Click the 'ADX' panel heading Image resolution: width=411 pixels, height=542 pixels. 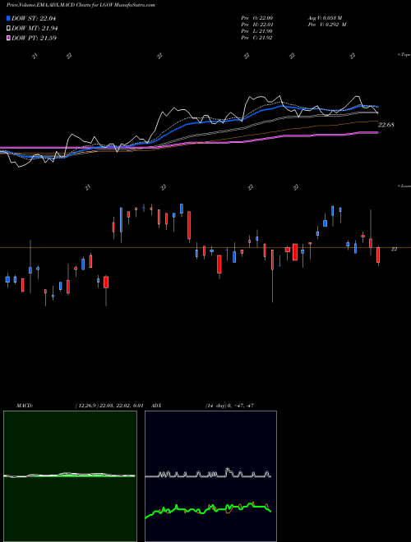coord(156,406)
